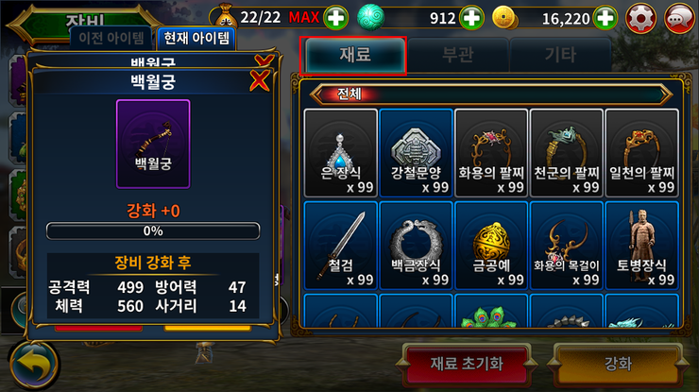The width and height of the screenshot is (699, 392).
Task: Expand the 전체 category filter bar
Action: click(491, 94)
